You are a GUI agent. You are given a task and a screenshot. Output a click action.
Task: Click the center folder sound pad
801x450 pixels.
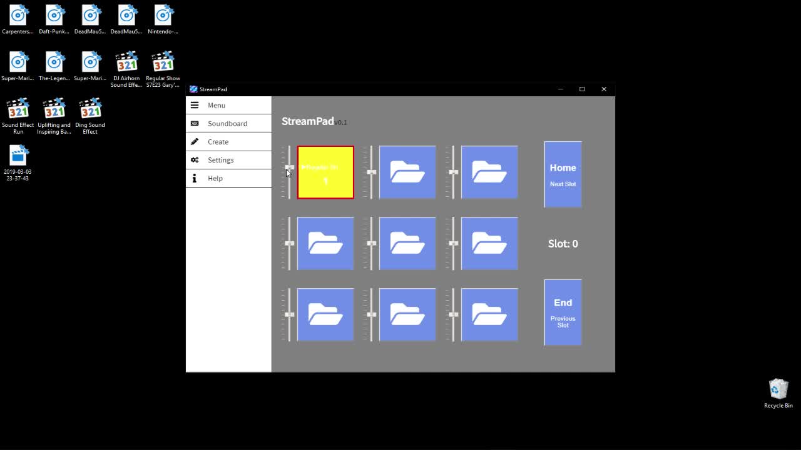[x=407, y=244]
